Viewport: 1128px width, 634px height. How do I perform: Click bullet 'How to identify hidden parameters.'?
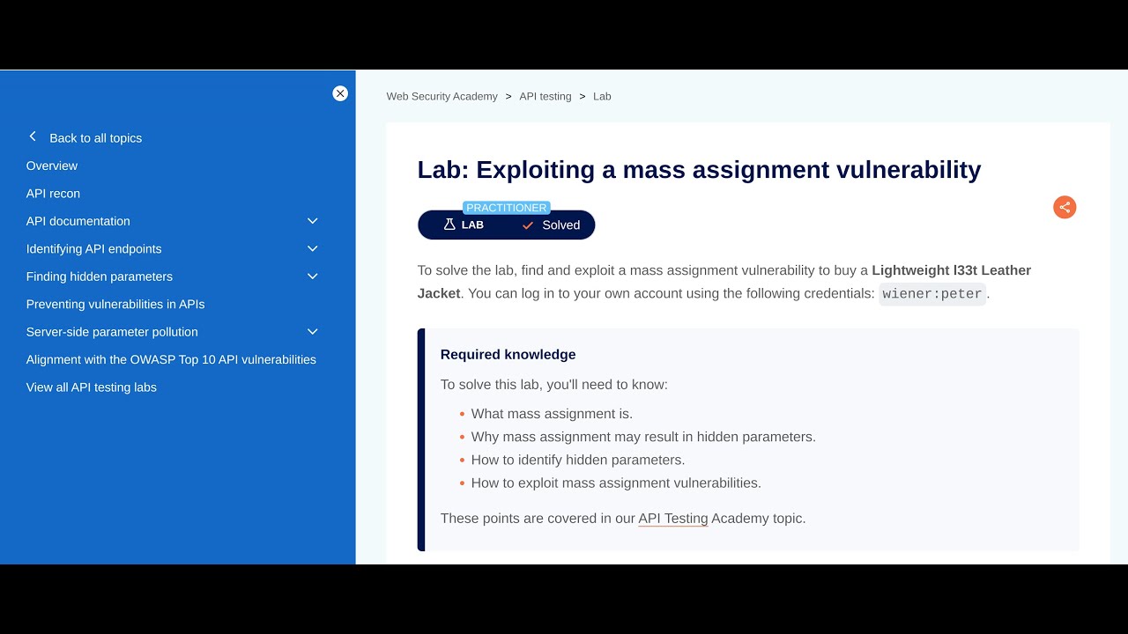(x=578, y=460)
